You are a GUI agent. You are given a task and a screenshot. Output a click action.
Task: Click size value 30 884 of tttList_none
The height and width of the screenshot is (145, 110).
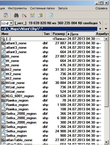(61, 83)
